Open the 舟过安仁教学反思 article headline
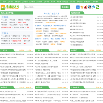 click(x=51, y=13)
